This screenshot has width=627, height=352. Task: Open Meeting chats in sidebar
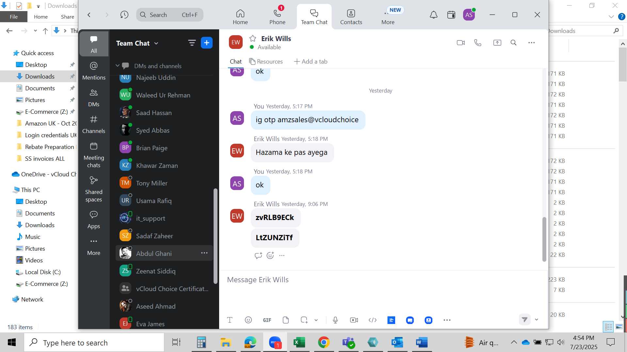coord(94,155)
